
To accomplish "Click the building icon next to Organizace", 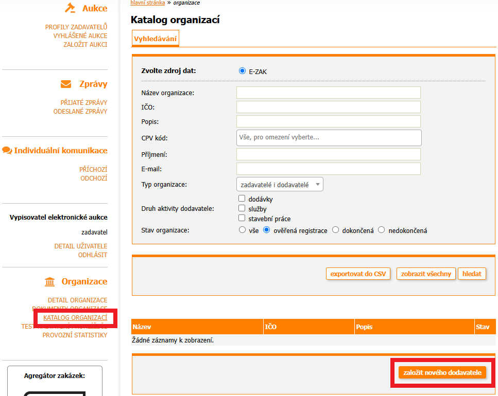I will [x=50, y=281].
